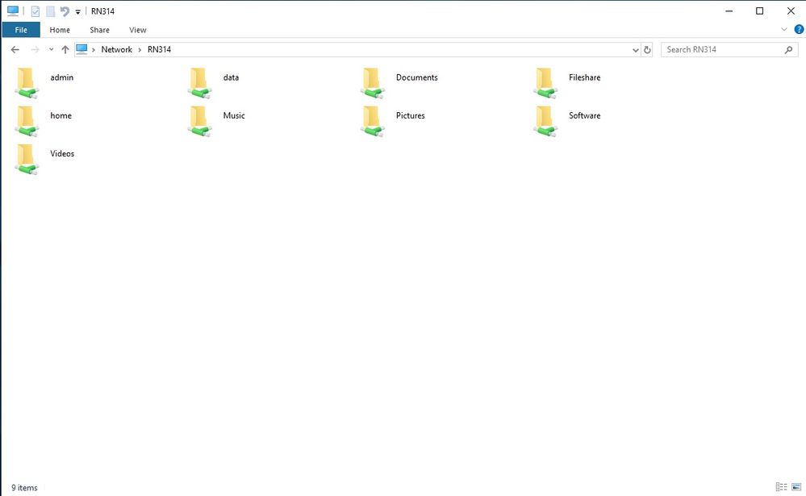This screenshot has width=806, height=496.
Task: Switch to details view in status bar
Action: tap(781, 487)
